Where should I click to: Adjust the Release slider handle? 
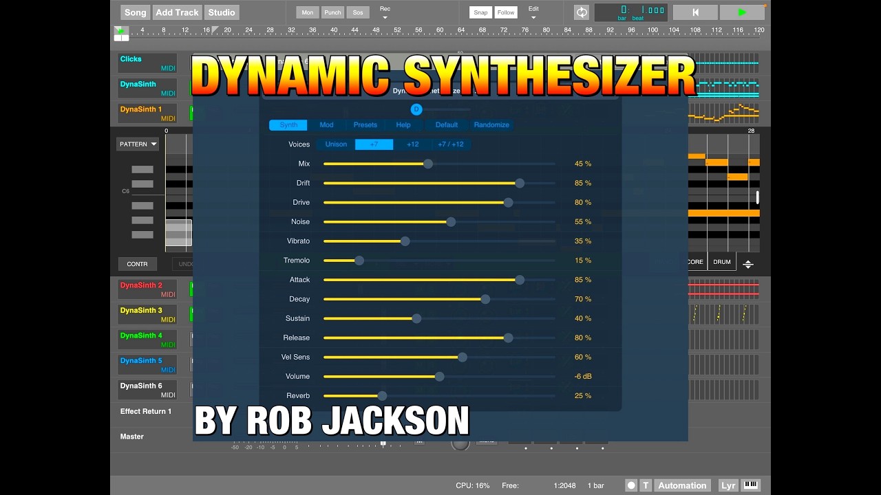(x=508, y=338)
